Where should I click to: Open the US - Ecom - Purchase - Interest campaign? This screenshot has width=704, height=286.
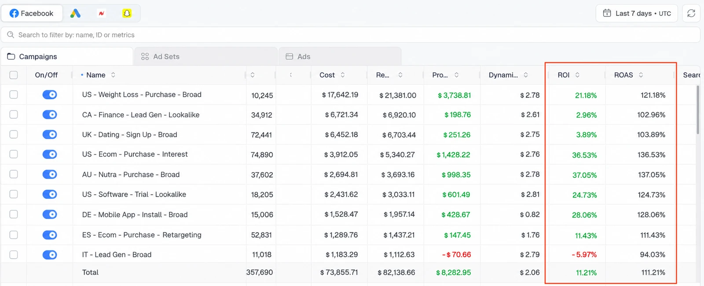pos(135,154)
